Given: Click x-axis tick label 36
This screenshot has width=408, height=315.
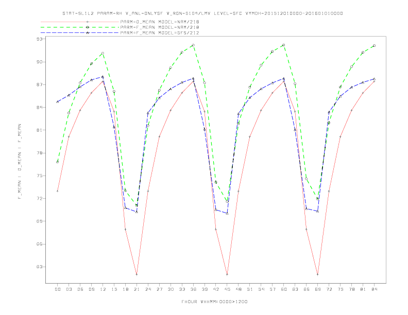Looking at the screenshot, I should click(x=193, y=289).
